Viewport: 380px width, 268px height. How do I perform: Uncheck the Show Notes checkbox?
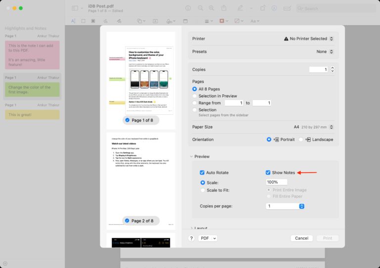tap(268, 173)
